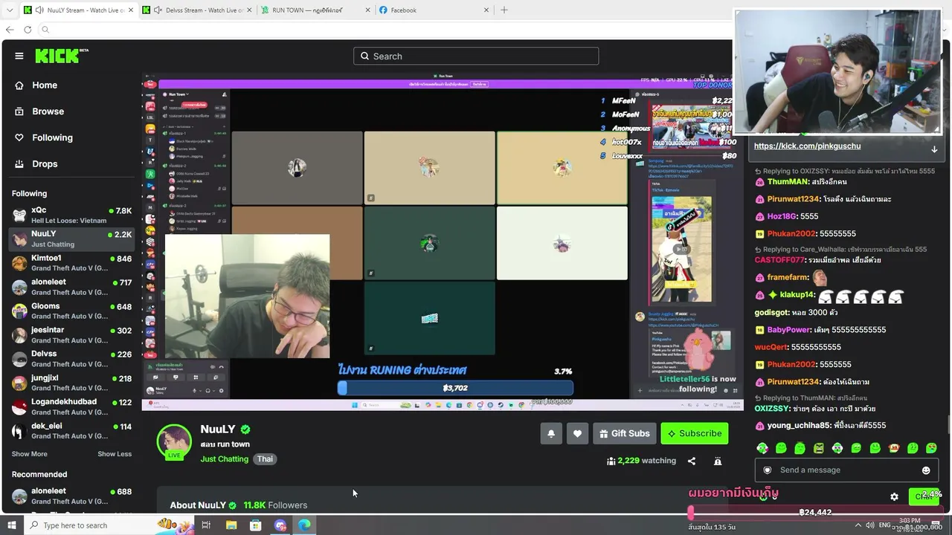Open Microsoft Edge from the taskbar
952x535 pixels.
coord(305,525)
